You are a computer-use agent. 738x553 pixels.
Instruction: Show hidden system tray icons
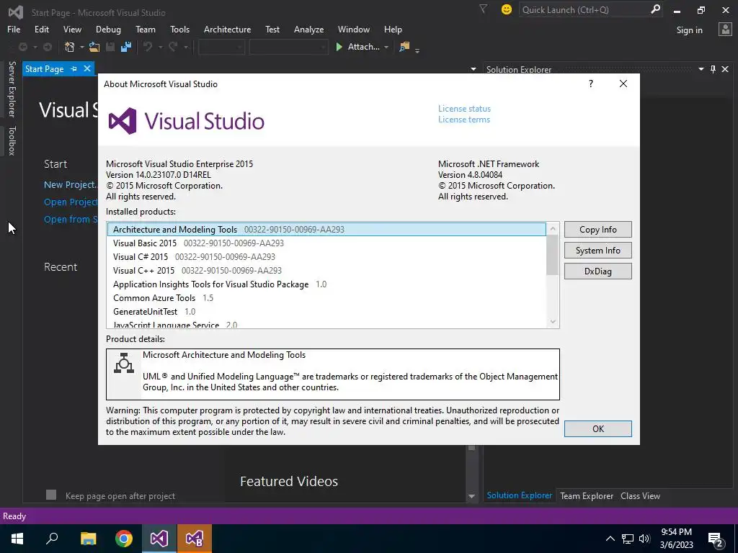pyautogui.click(x=610, y=539)
